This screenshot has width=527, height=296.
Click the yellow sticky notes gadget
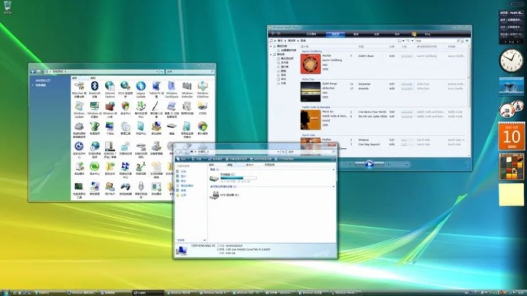pyautogui.click(x=511, y=195)
